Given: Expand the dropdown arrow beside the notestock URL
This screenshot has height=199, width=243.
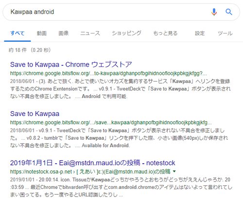Looking at the screenshot, I should tap(174, 171).
